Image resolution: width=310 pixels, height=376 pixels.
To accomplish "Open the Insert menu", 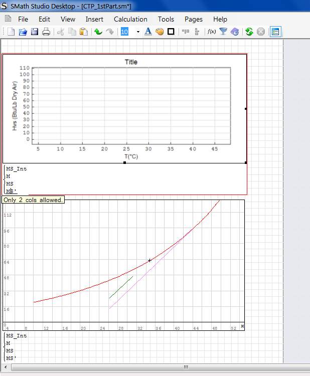I will pyautogui.click(x=94, y=19).
